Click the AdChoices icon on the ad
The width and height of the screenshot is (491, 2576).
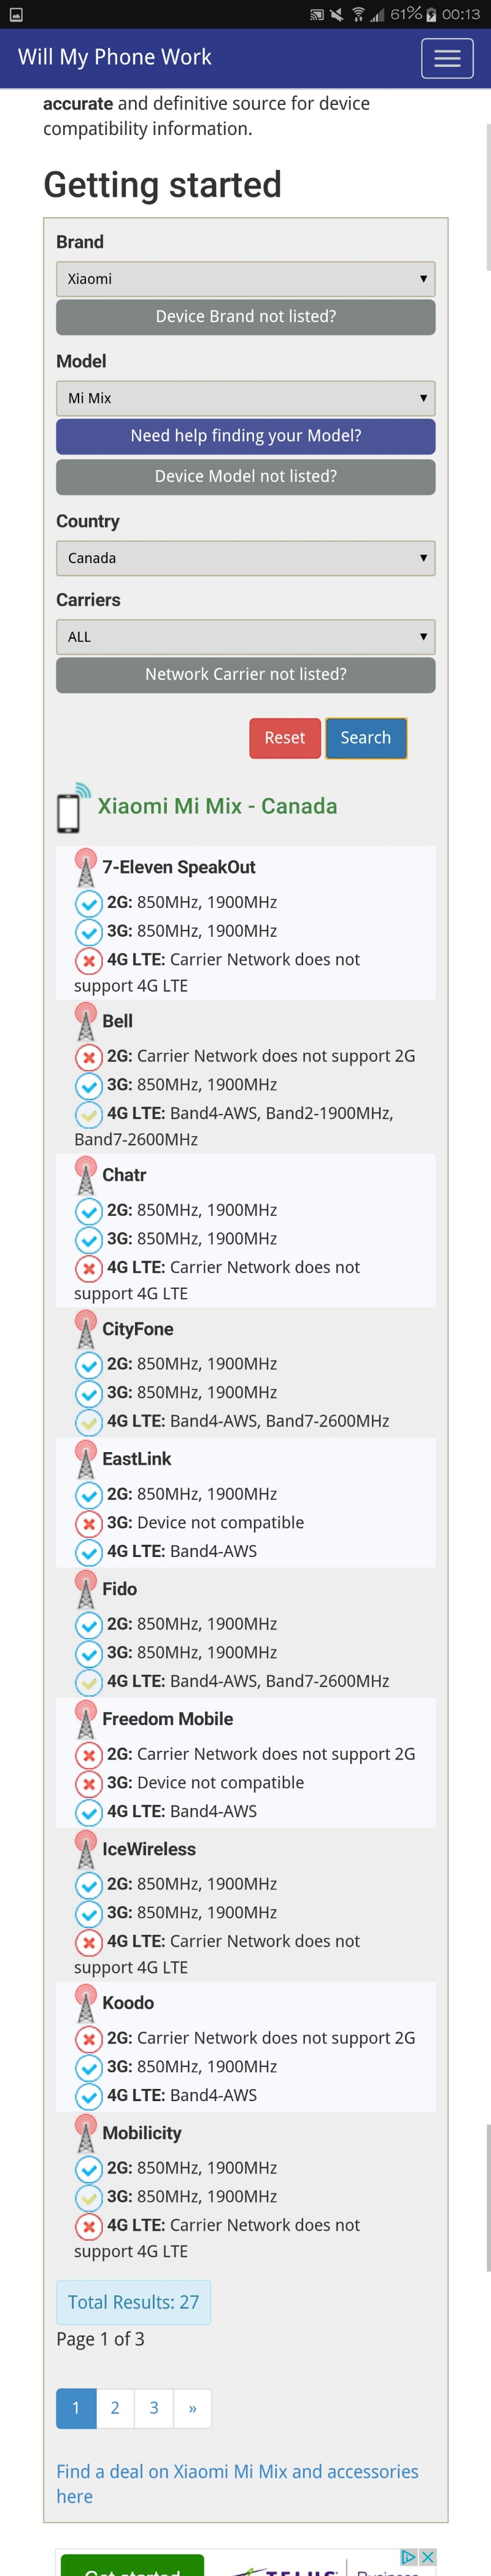pos(409,2557)
